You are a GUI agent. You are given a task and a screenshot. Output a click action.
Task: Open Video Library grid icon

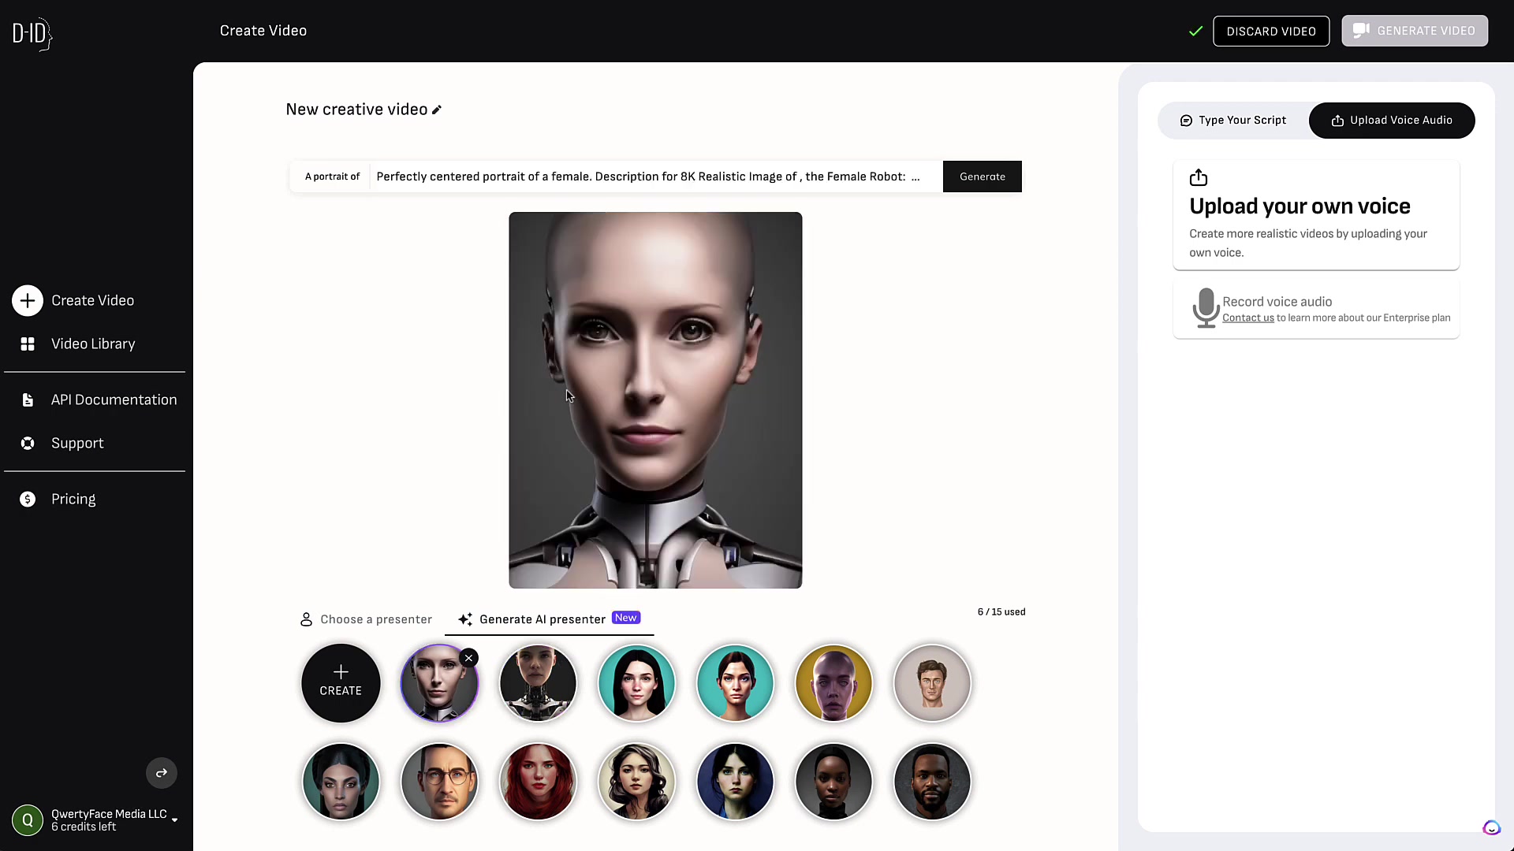(x=28, y=344)
